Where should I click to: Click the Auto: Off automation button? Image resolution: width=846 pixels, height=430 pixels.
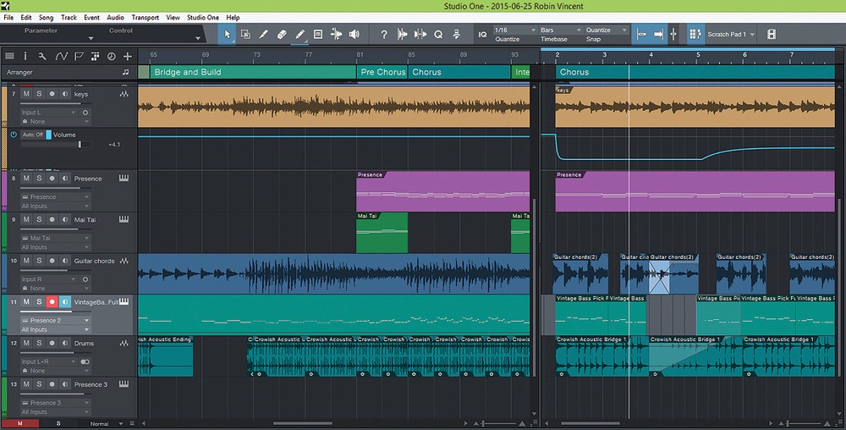coord(33,135)
